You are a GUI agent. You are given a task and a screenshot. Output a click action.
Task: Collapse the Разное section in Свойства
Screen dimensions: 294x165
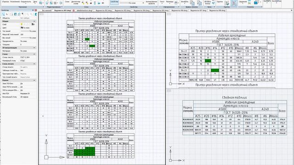pyautogui.click(x=34, y=80)
